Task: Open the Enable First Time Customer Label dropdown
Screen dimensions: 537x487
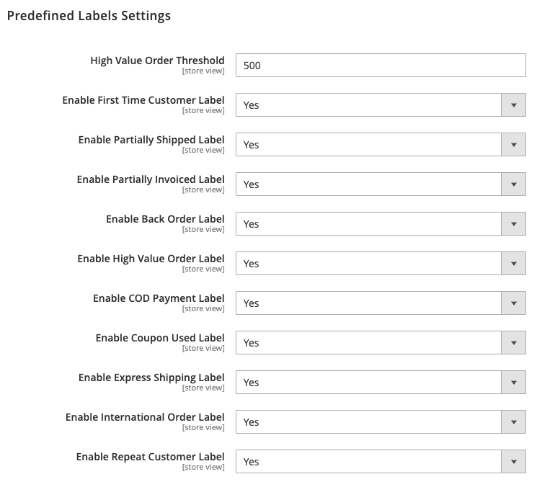Action: (x=381, y=104)
